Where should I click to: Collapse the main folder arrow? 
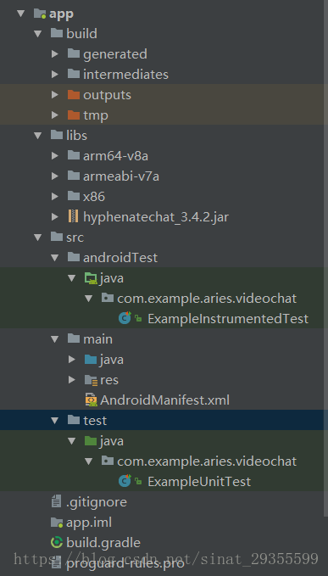coord(54,339)
